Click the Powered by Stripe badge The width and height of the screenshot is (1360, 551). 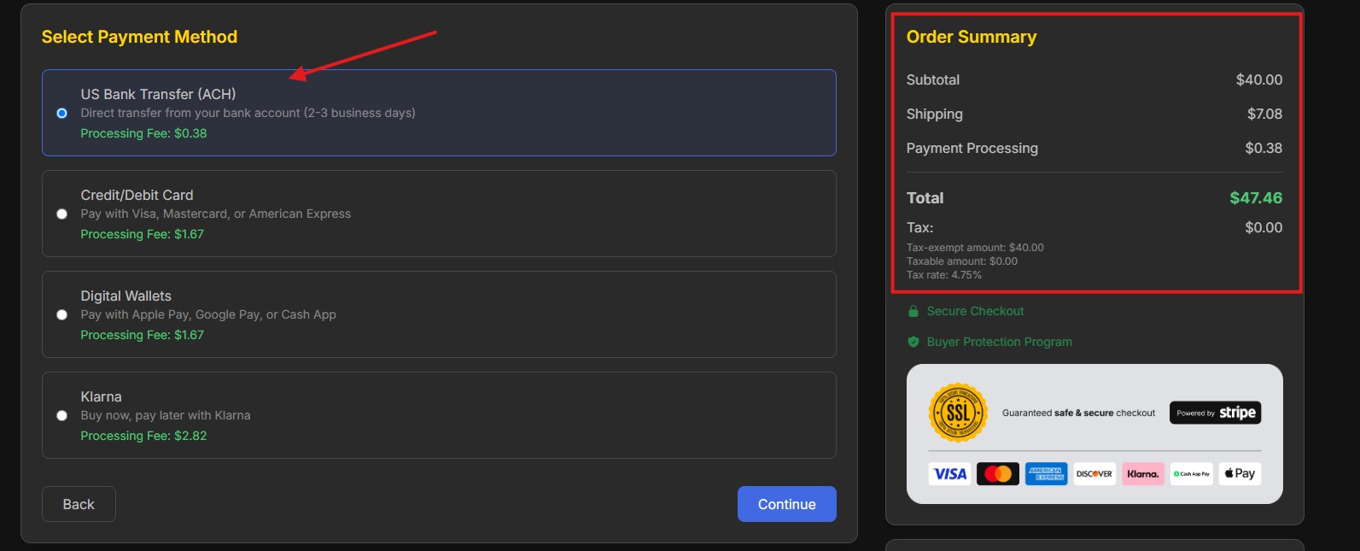[x=1215, y=413]
